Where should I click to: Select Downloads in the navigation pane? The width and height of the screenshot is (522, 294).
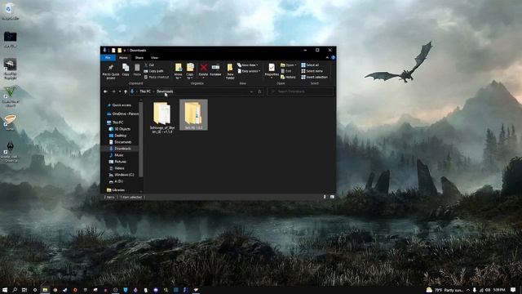(120, 149)
